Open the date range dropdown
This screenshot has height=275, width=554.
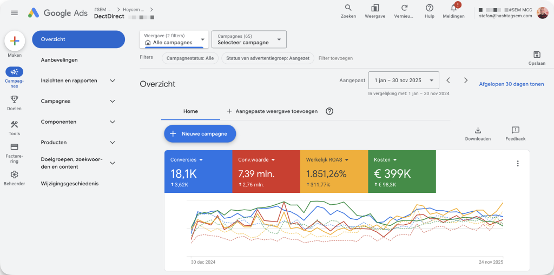[x=404, y=81]
